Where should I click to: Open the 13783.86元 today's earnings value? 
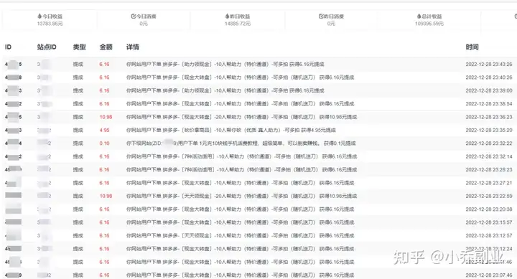(x=50, y=24)
